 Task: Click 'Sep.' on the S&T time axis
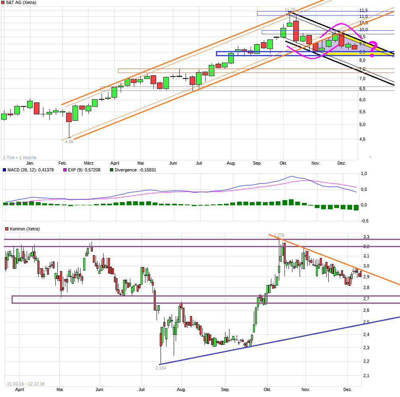(x=257, y=163)
